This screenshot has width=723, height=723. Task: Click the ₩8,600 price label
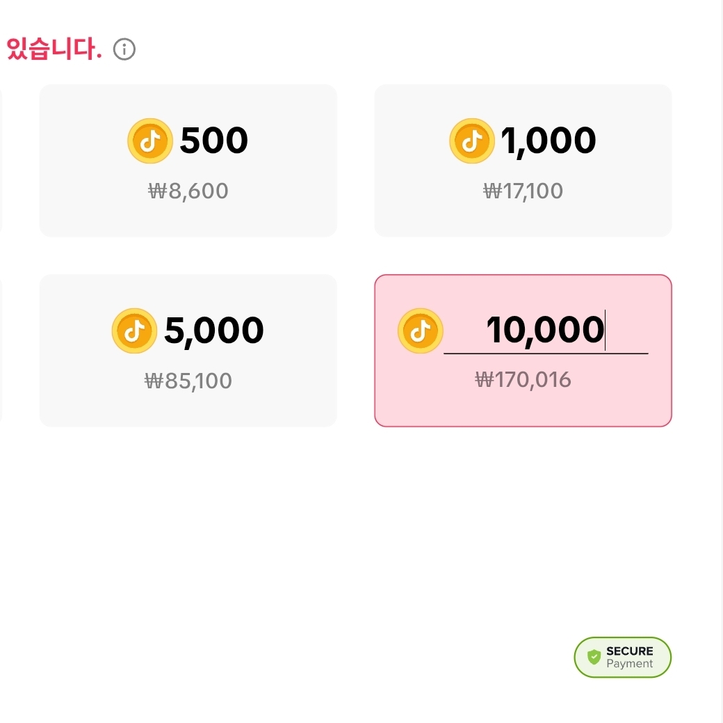188,191
